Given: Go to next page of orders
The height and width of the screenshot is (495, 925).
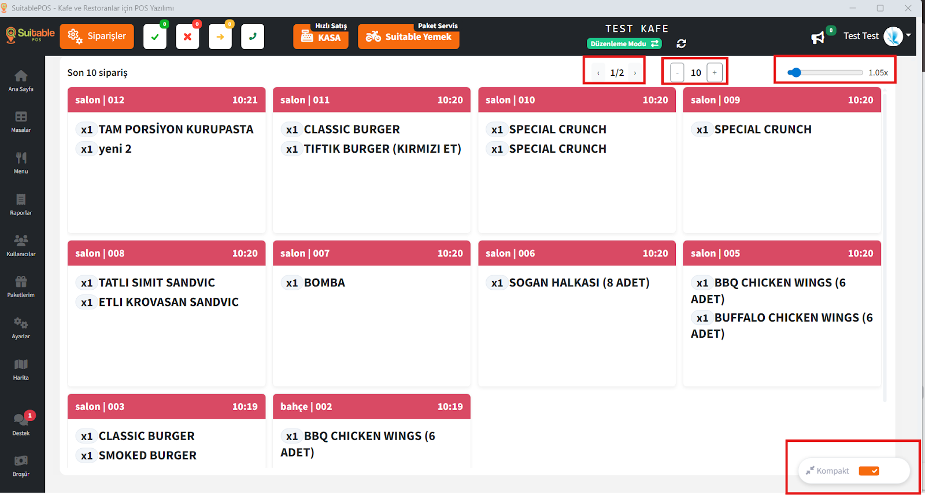Looking at the screenshot, I should pos(635,73).
